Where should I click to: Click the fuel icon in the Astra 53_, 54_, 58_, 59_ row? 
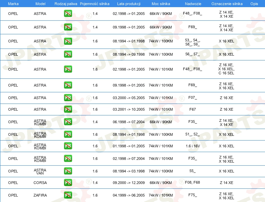[x=68, y=41]
